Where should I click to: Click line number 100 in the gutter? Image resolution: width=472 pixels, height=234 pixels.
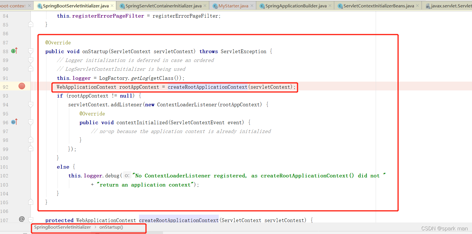4,158
